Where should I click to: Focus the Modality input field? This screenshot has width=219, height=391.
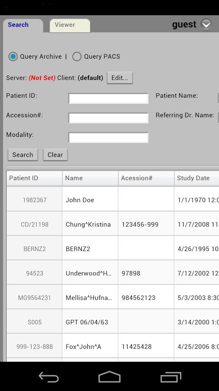coord(109,138)
